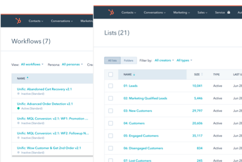The width and height of the screenshot is (242, 162).
Task: Select checkbox for 03: New Customers
Action: [111, 111]
